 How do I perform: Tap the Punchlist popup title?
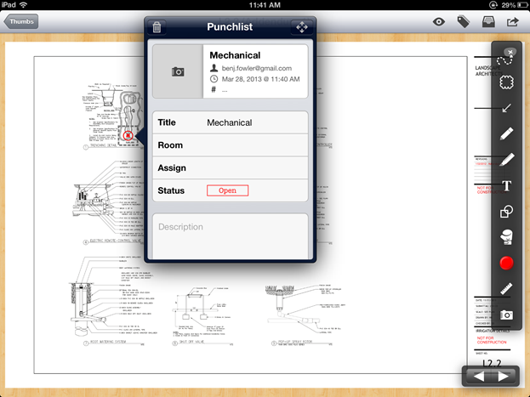tap(230, 26)
